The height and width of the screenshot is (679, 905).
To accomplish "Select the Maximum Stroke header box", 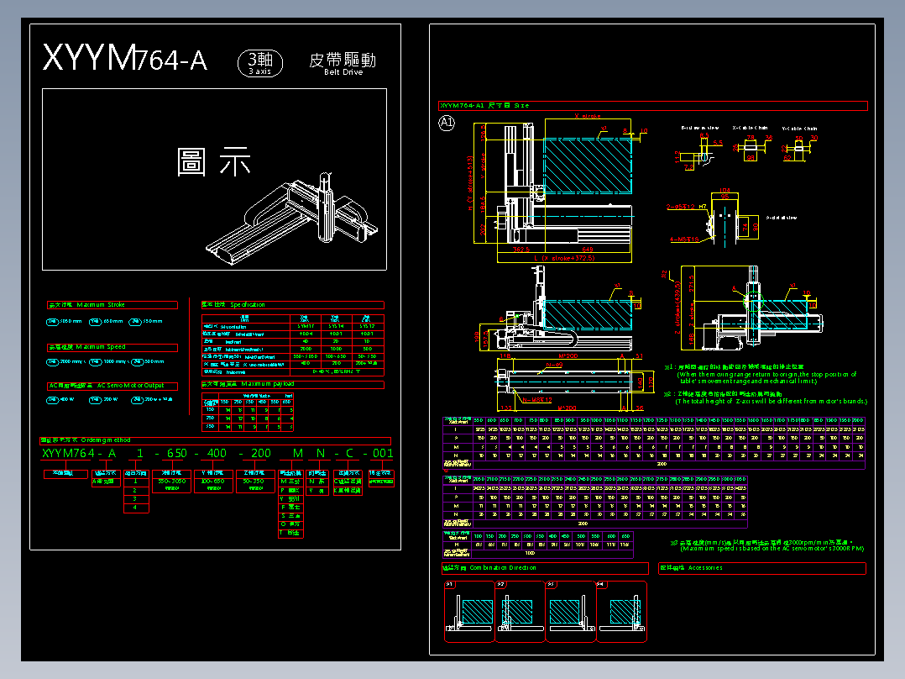I will point(112,304).
